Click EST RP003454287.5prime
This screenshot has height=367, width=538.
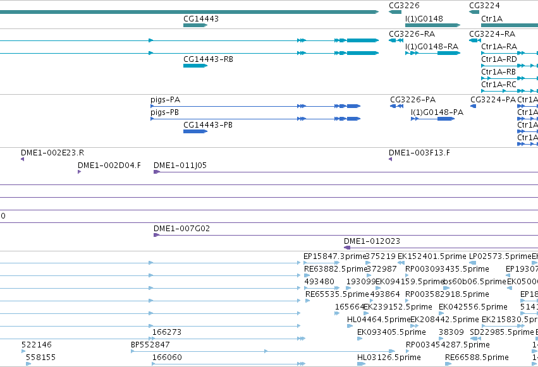tap(407, 351)
